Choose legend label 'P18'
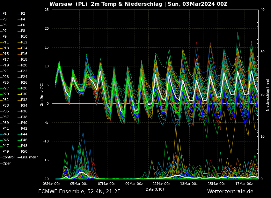271x198 pixels. coord(24,59)
